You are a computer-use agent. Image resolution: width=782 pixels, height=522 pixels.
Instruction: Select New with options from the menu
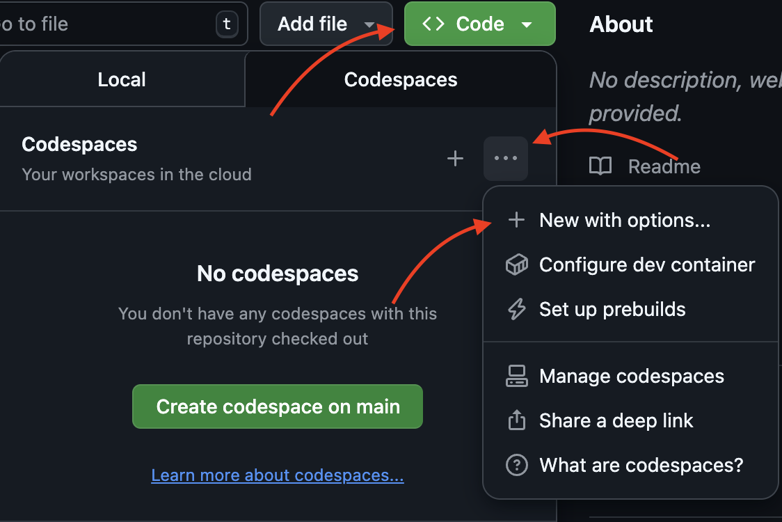point(624,220)
